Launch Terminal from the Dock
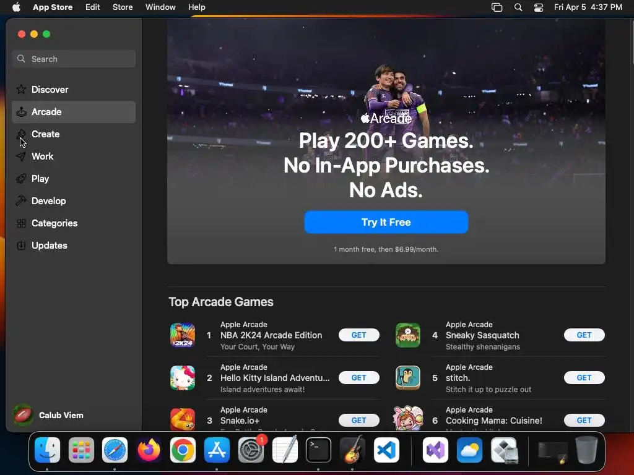634x475 pixels. (319, 450)
